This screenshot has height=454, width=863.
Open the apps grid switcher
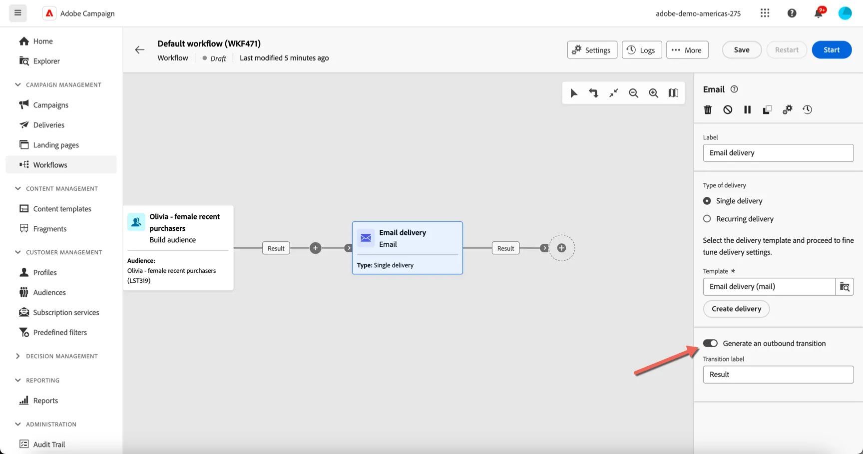[x=765, y=13]
